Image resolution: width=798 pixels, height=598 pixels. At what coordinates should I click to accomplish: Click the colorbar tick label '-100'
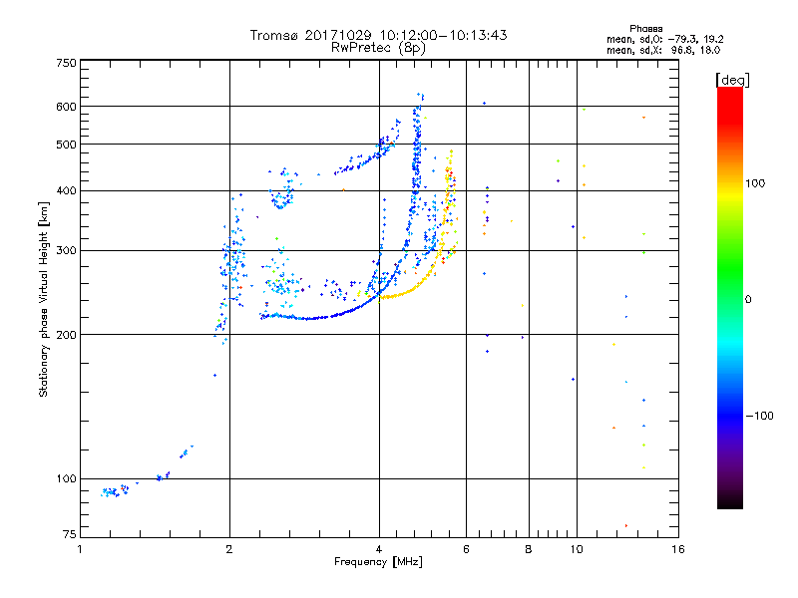point(759,416)
